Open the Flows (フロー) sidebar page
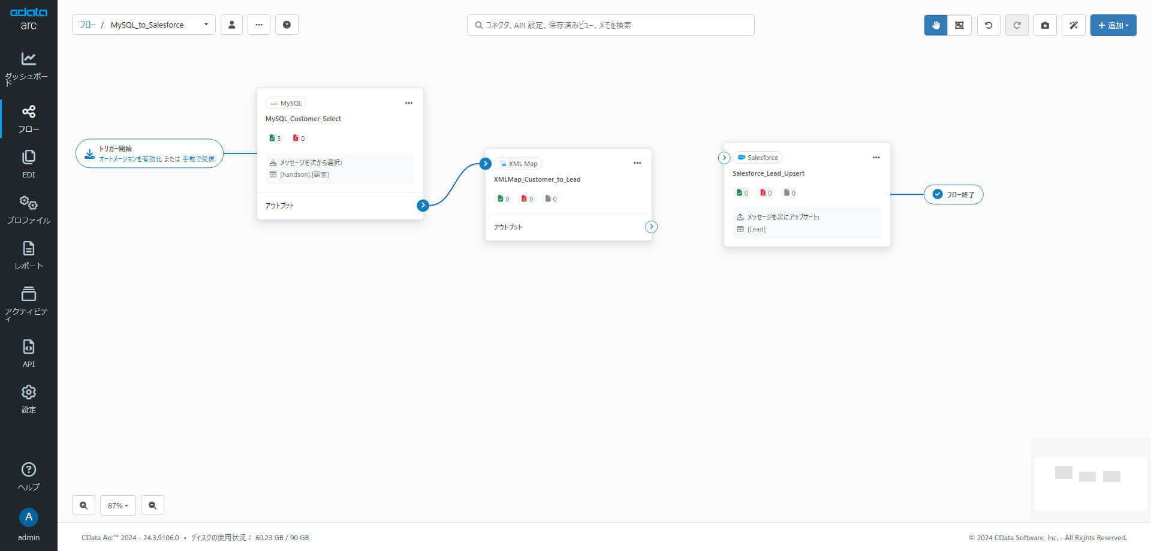This screenshot has width=1151, height=551. (28, 119)
